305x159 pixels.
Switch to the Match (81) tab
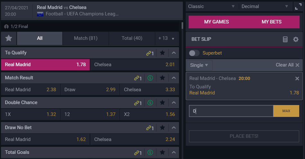tap(85, 38)
